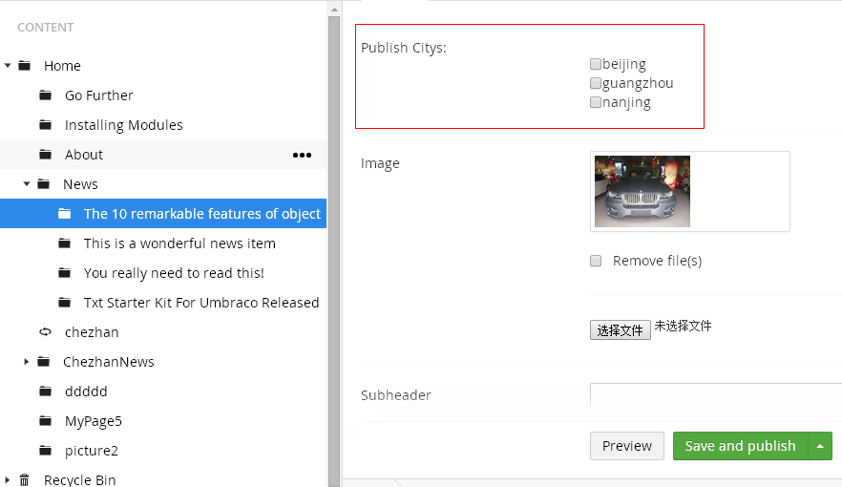The image size is (842, 487).
Task: Click the 'Subheader' property label
Action: click(396, 395)
